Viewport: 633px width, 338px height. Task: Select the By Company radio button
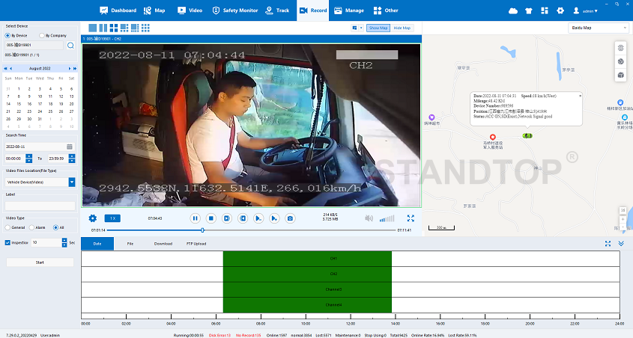[40, 35]
